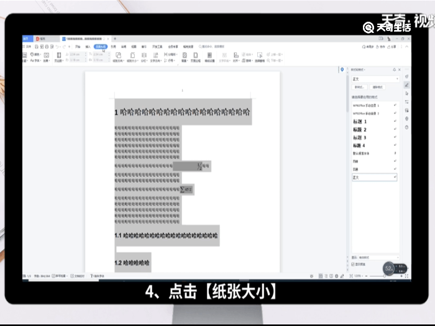435x326 pixels.
Task: Toggle the 显示预览 checkbox in styles panel
Action: click(353, 264)
